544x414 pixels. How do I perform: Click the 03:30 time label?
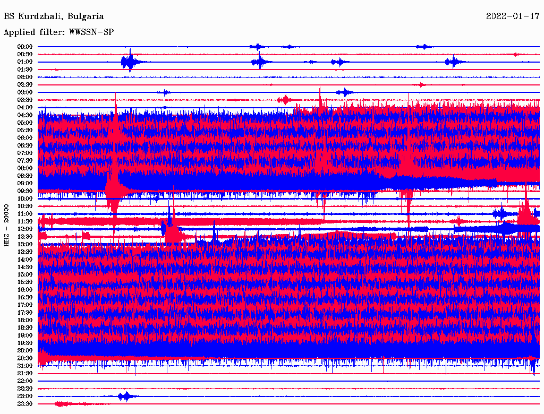coord(25,100)
